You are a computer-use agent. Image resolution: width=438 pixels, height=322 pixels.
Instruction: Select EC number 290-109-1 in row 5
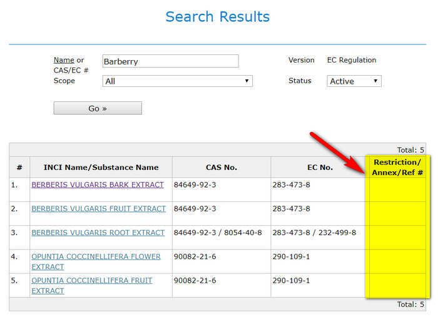click(292, 281)
